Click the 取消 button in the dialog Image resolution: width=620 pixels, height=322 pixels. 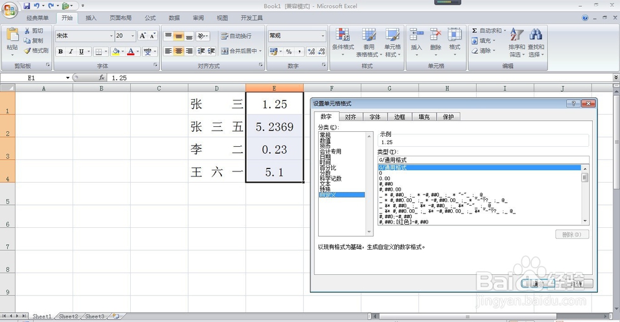pos(575,283)
